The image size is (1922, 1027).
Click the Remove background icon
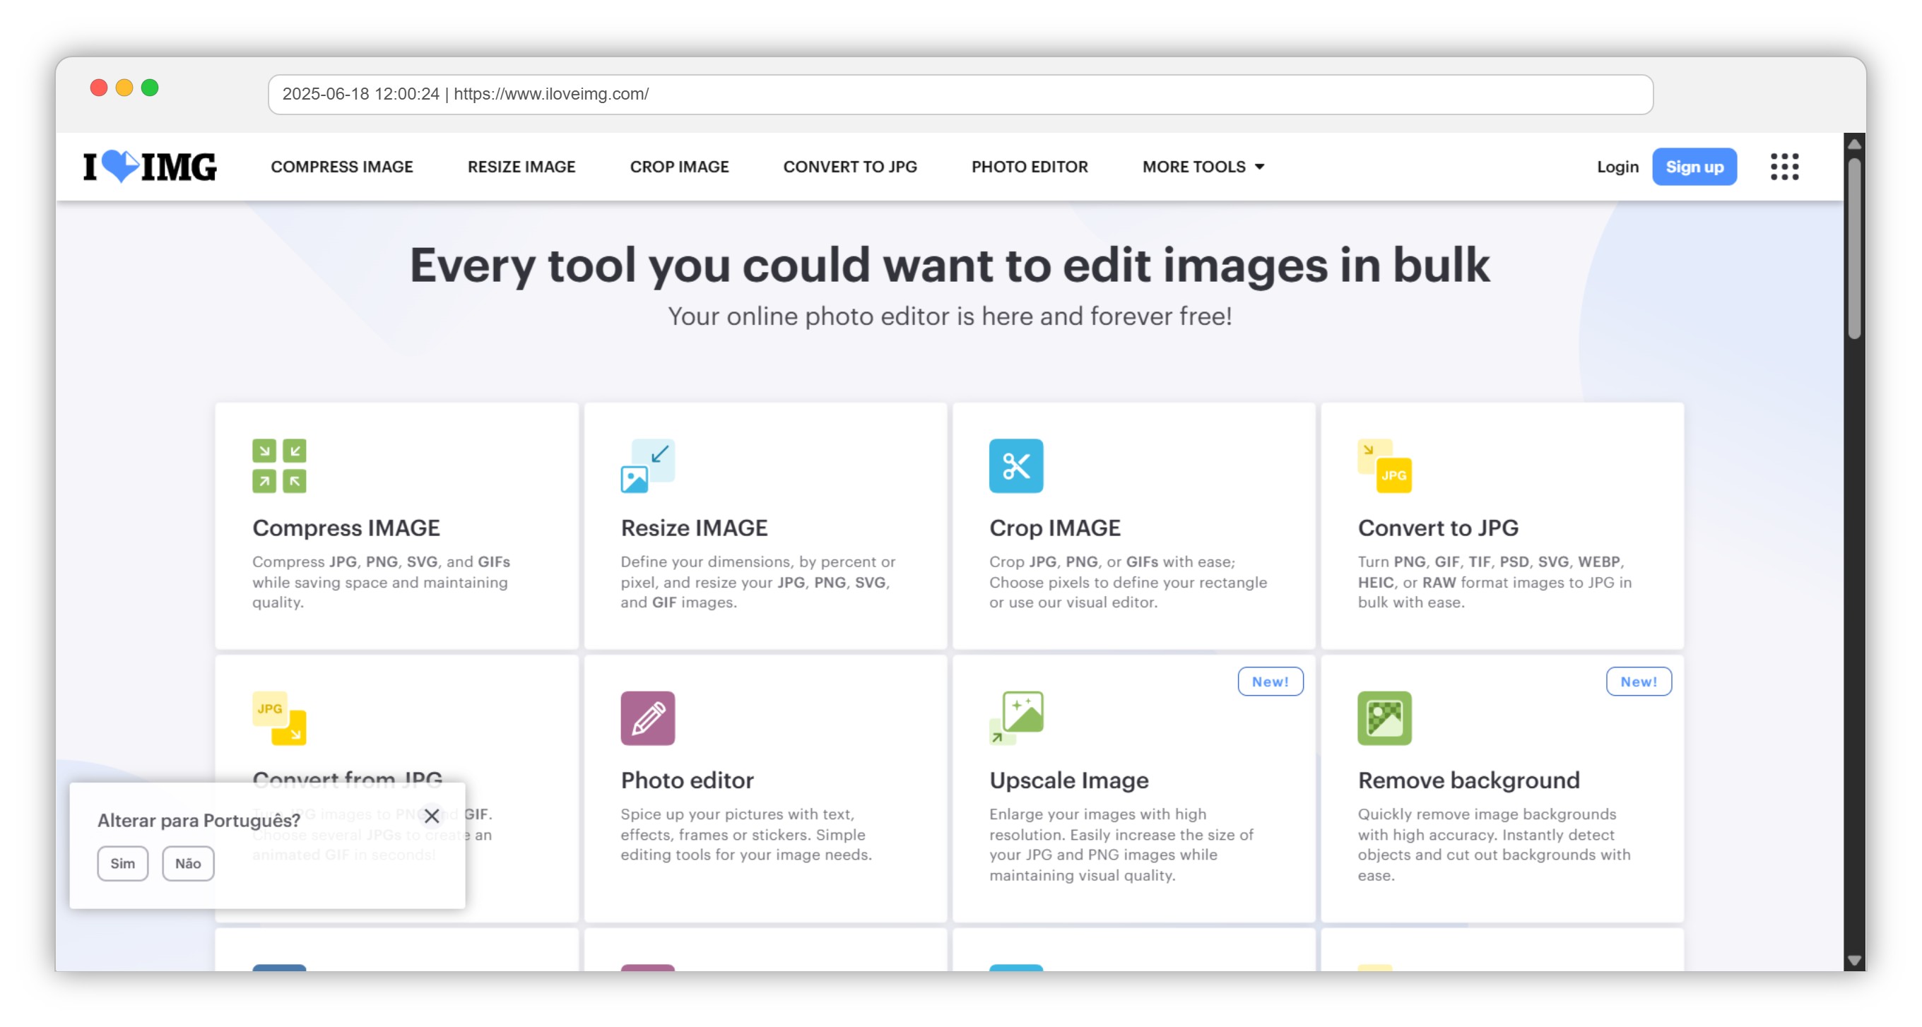[1384, 718]
